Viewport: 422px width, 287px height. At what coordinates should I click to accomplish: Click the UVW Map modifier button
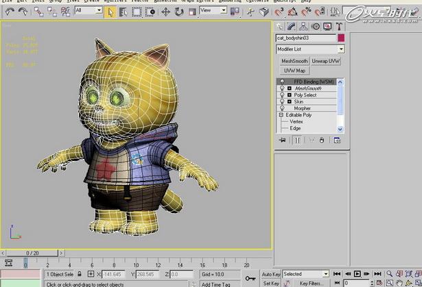coord(294,71)
